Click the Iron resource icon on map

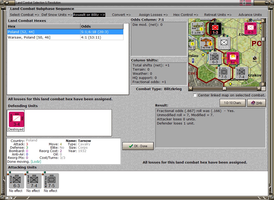[x=255, y=59]
